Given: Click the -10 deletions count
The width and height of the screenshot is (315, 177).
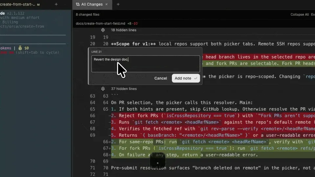Looking at the screenshot, I should (135, 24).
